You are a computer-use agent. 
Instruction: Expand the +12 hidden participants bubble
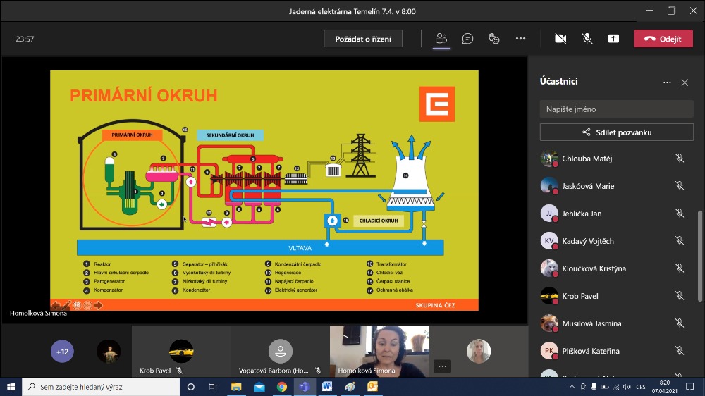tap(62, 352)
